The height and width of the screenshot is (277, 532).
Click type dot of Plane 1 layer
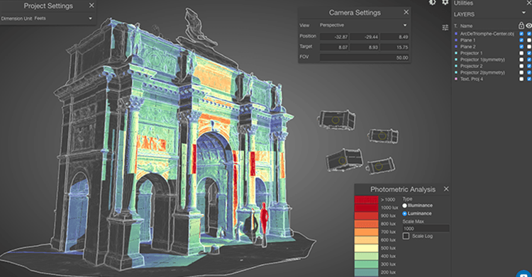[456, 40]
